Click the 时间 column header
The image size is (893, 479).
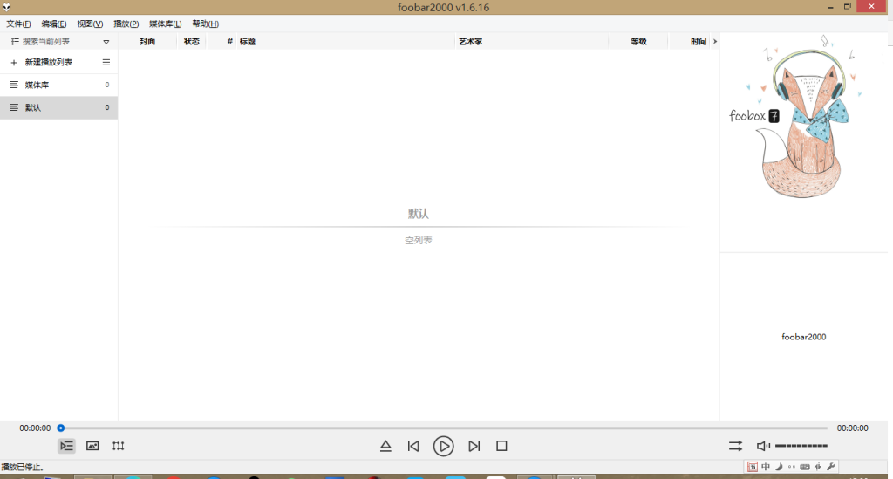699,42
